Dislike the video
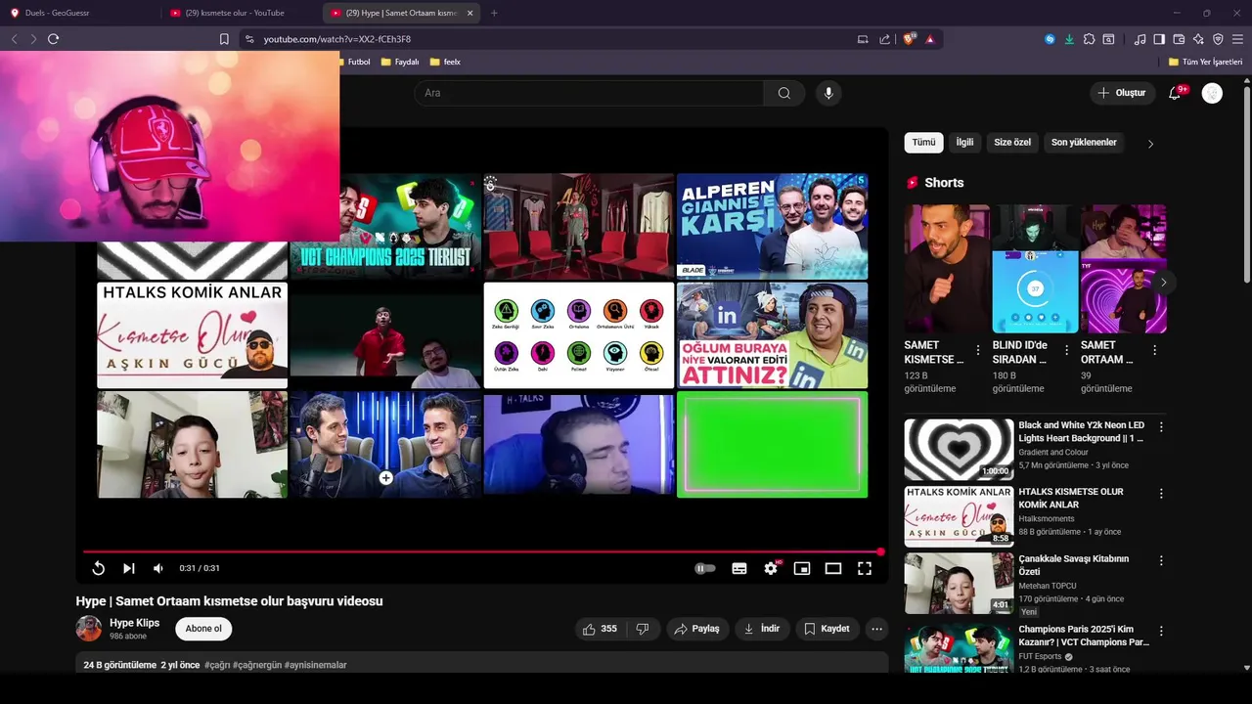Screen dimensions: 1252x704 [x=643, y=629]
